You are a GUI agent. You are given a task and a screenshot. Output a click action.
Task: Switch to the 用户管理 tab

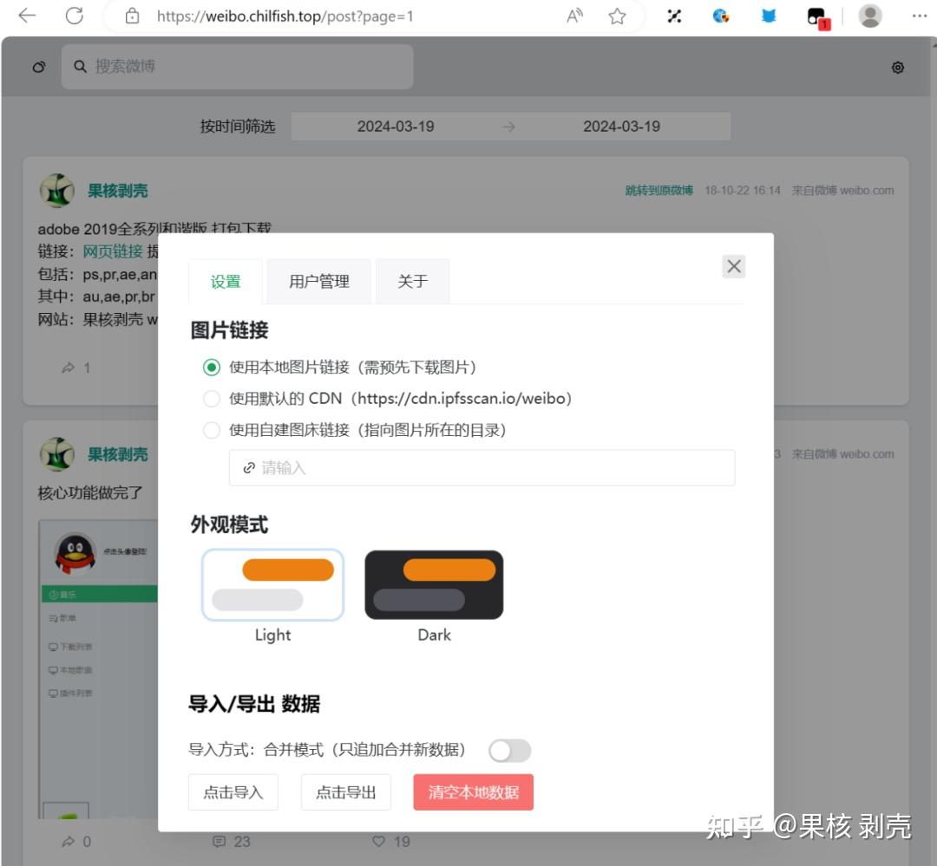coord(318,281)
